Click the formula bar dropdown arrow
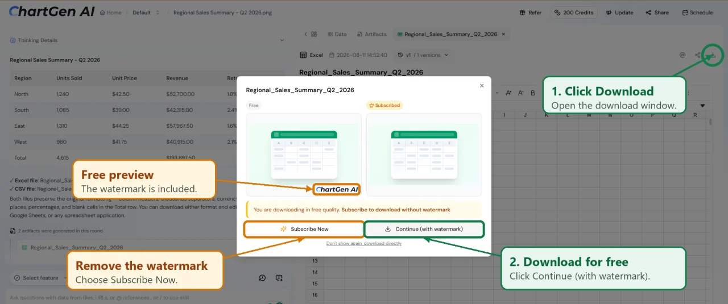Image resolution: width=728 pixels, height=304 pixels. [x=702, y=106]
